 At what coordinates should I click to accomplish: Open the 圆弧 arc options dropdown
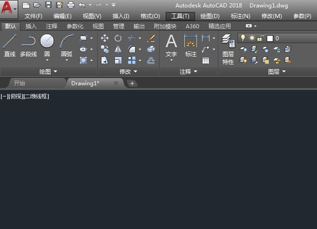click(67, 60)
